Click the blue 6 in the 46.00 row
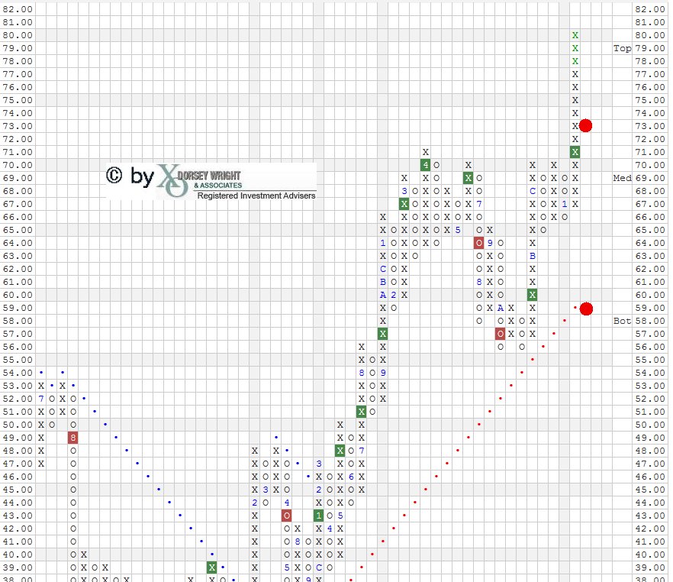Image resolution: width=673 pixels, height=582 pixels. [x=351, y=477]
